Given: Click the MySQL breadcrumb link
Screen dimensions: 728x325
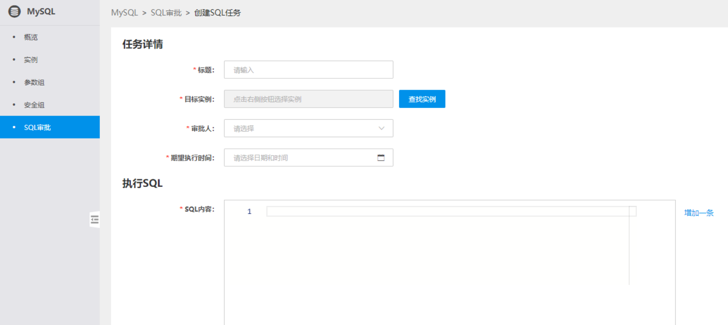Looking at the screenshot, I should (x=124, y=13).
